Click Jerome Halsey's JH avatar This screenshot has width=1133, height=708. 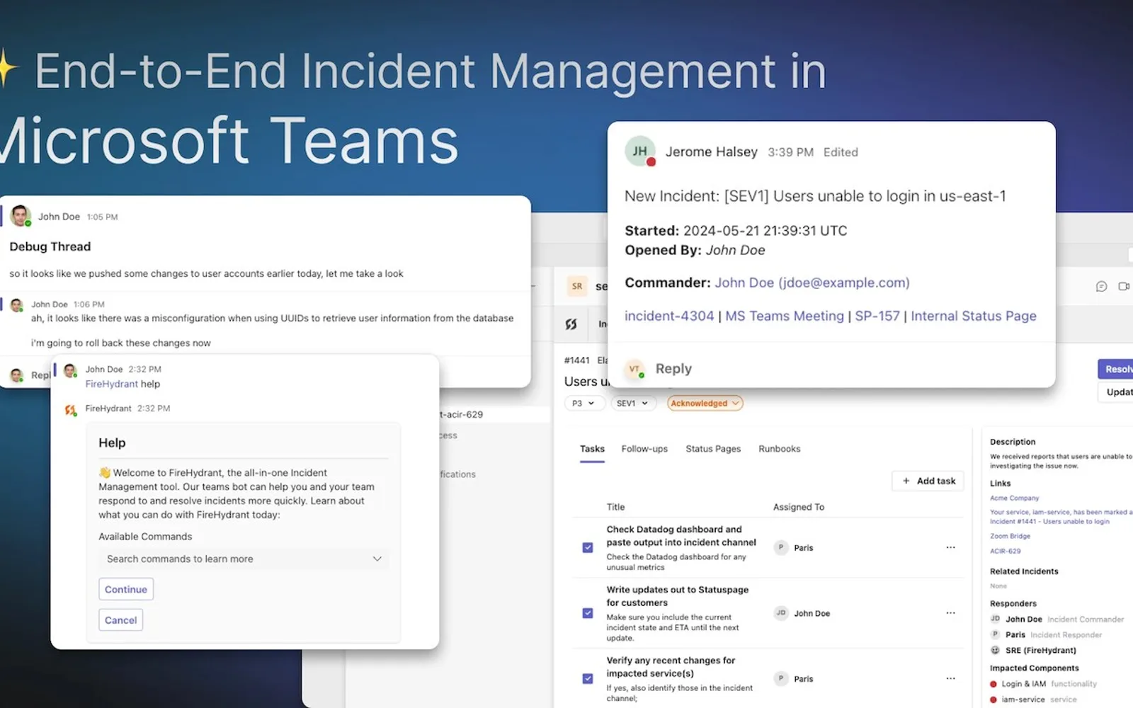click(640, 152)
